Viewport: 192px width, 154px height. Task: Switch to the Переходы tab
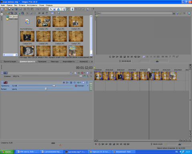point(55,61)
